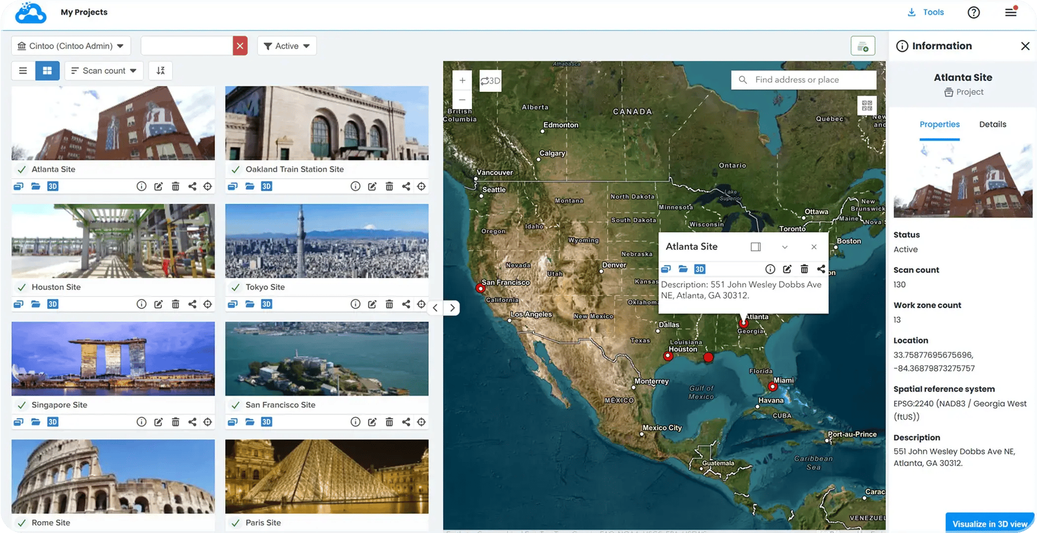Click share icon on Oakland Train Station Site
This screenshot has width=1037, height=533.
[x=406, y=186]
